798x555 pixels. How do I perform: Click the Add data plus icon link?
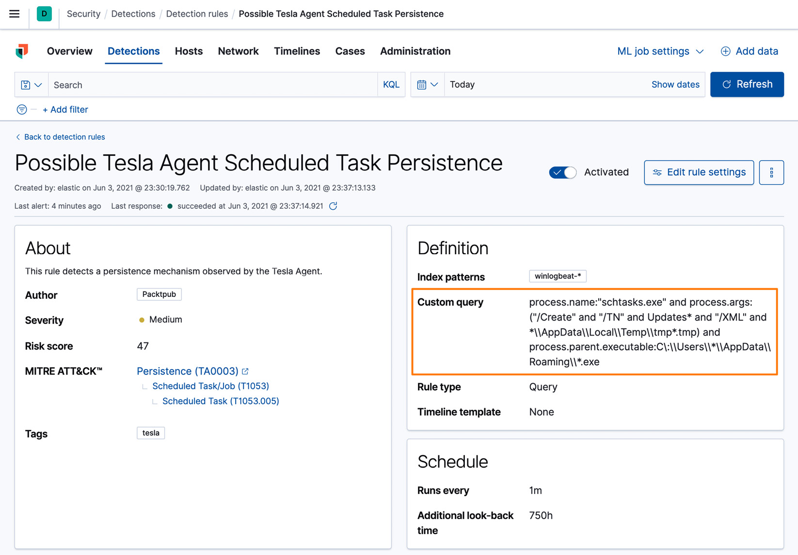click(x=750, y=51)
